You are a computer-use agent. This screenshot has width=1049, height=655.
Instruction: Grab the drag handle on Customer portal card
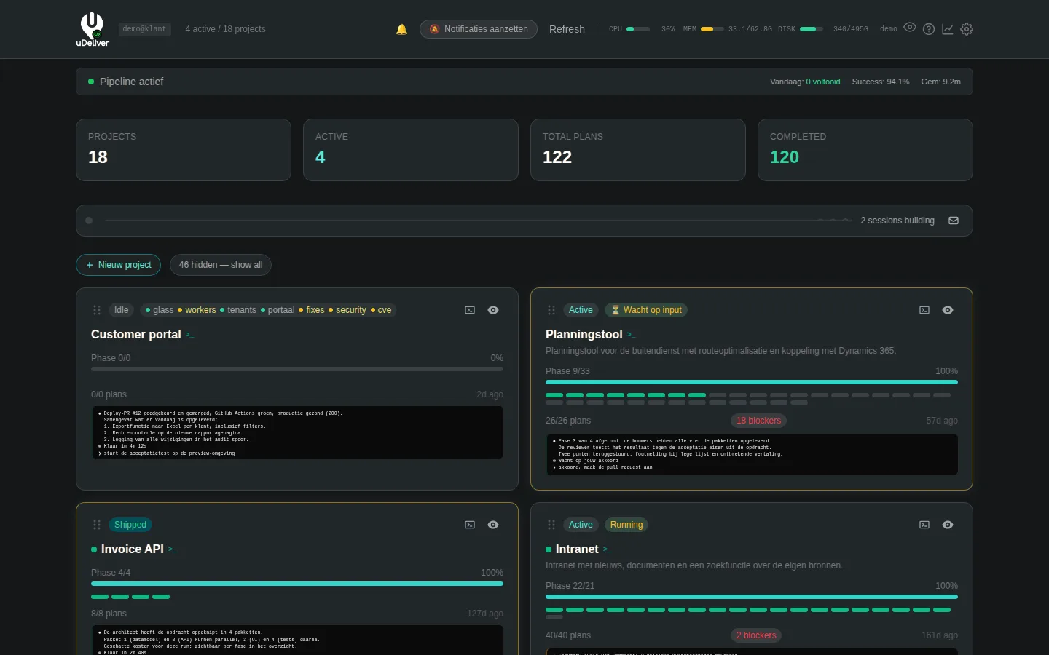[97, 310]
